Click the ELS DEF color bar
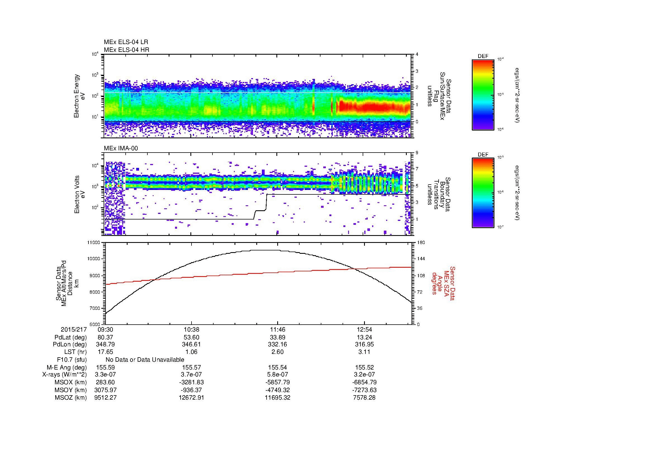The height and width of the screenshot is (461, 653). 483,95
